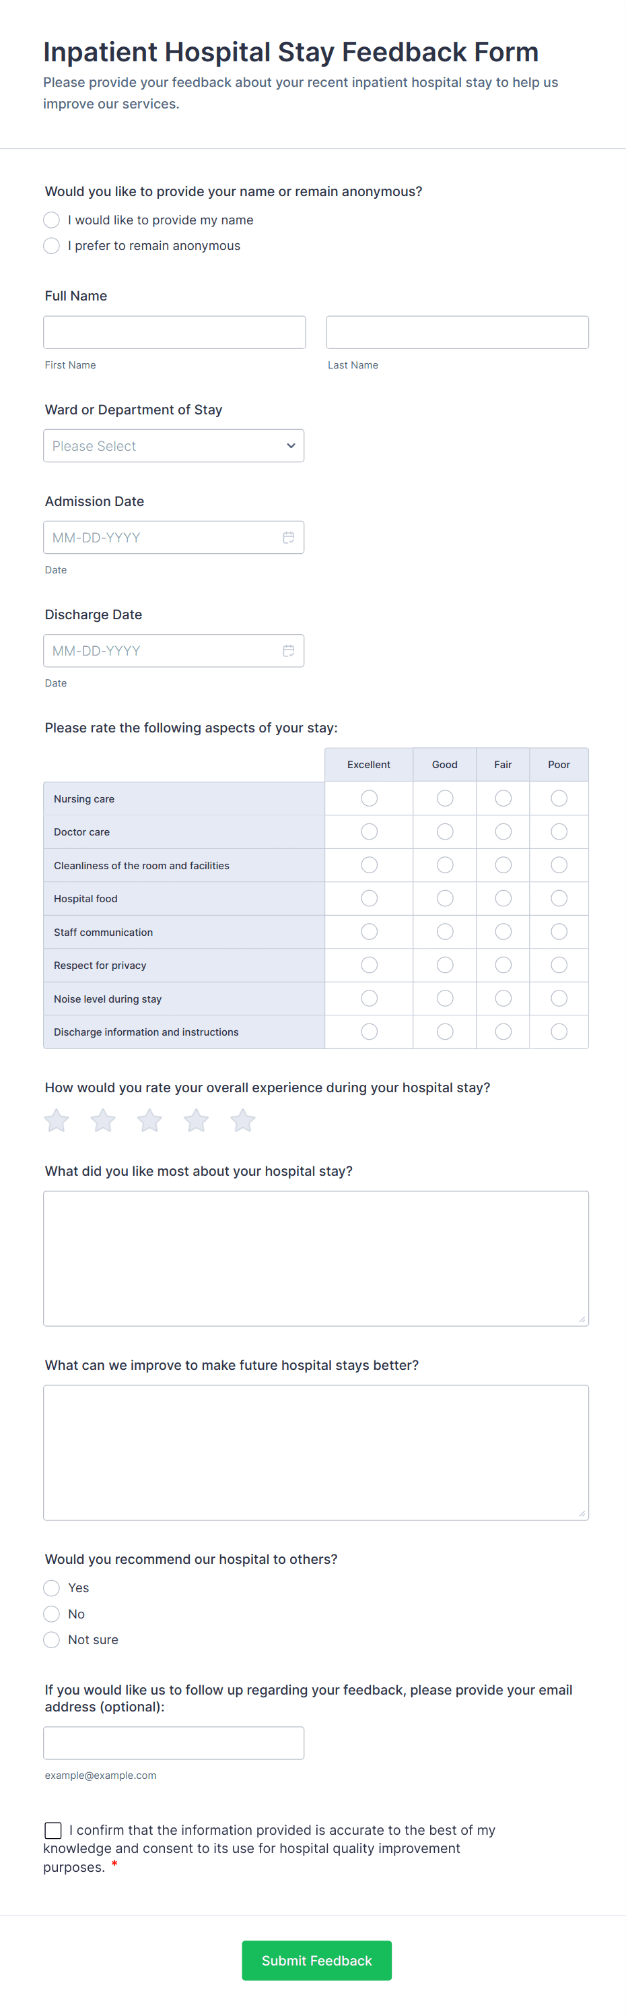Open Ward or Department dropdown
The image size is (626, 2014).
point(174,445)
